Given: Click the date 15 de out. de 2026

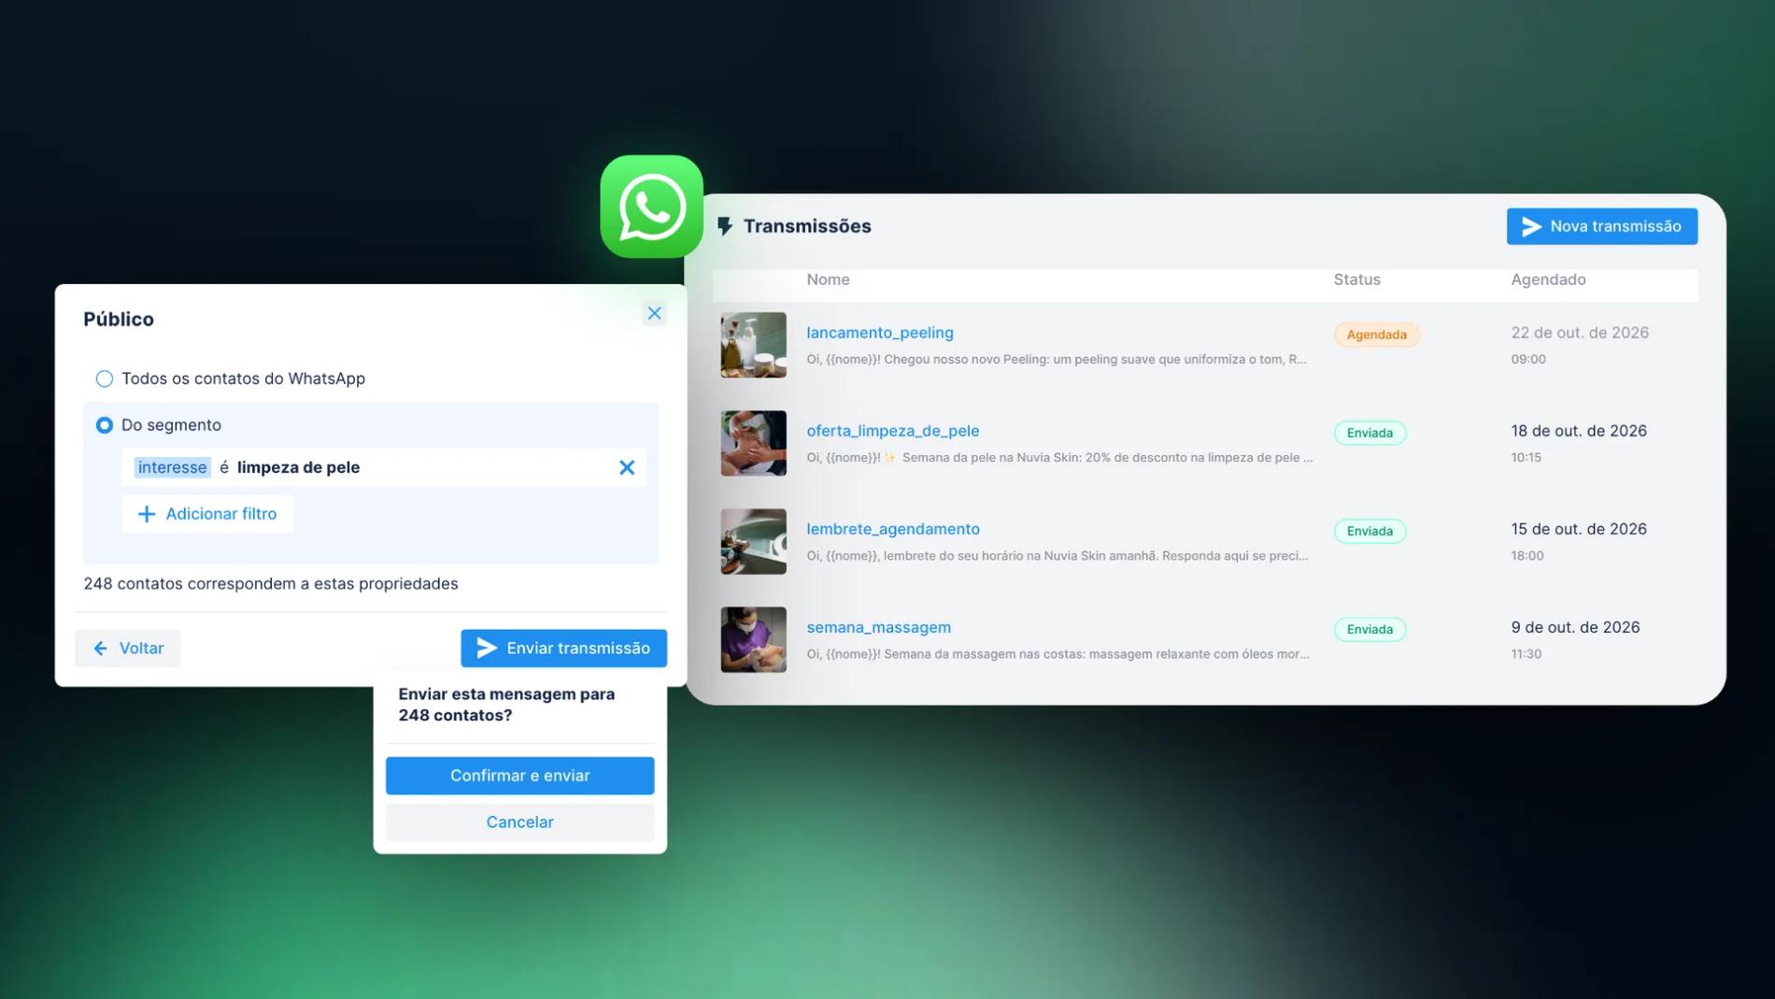Looking at the screenshot, I should click(x=1579, y=529).
